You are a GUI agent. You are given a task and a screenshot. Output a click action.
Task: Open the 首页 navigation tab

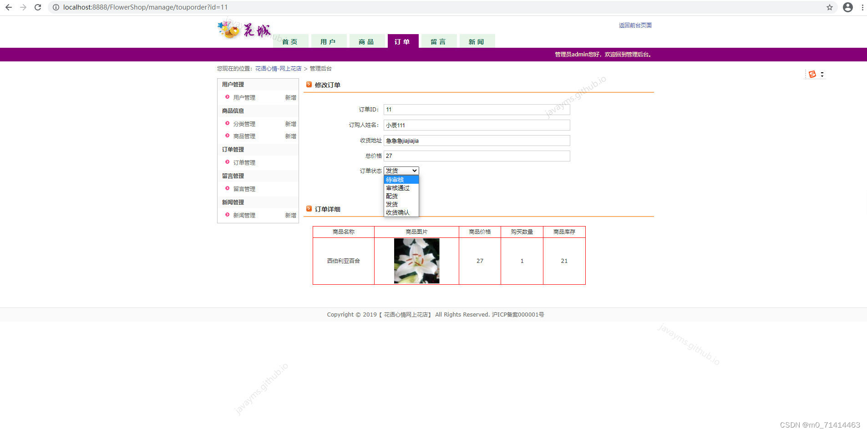click(290, 41)
